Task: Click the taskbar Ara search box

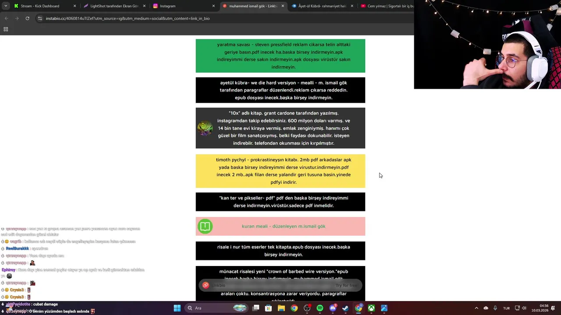Action: pyautogui.click(x=217, y=308)
